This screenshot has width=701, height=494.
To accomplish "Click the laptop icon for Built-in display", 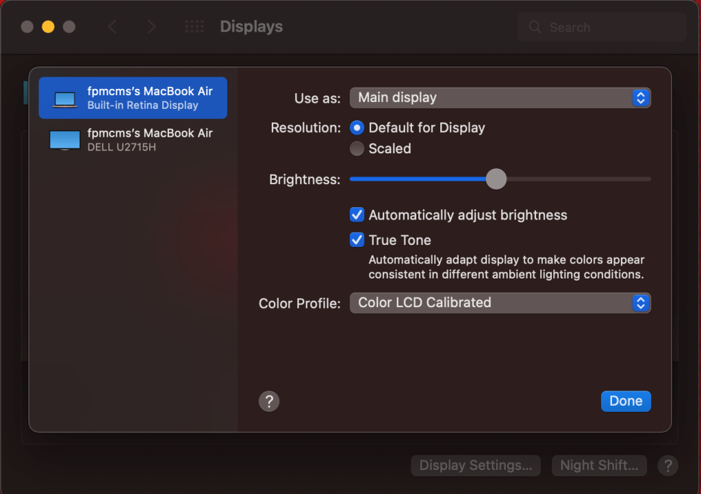I will pos(65,99).
